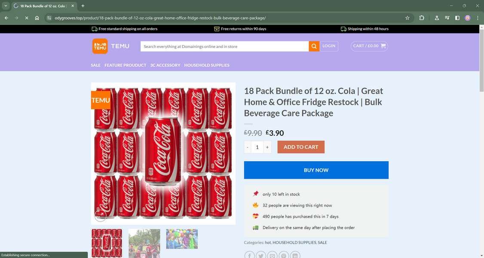The width and height of the screenshot is (484, 258).
Task: Toggle the browser side panel icon
Action: pos(457,18)
